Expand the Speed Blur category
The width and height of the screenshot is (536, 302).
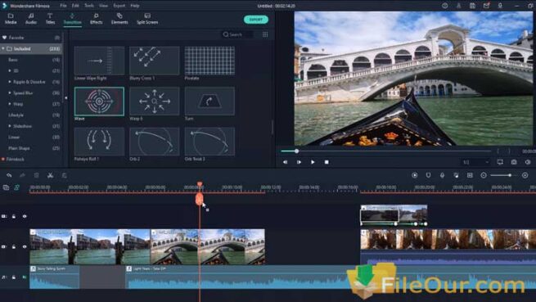pos(10,93)
